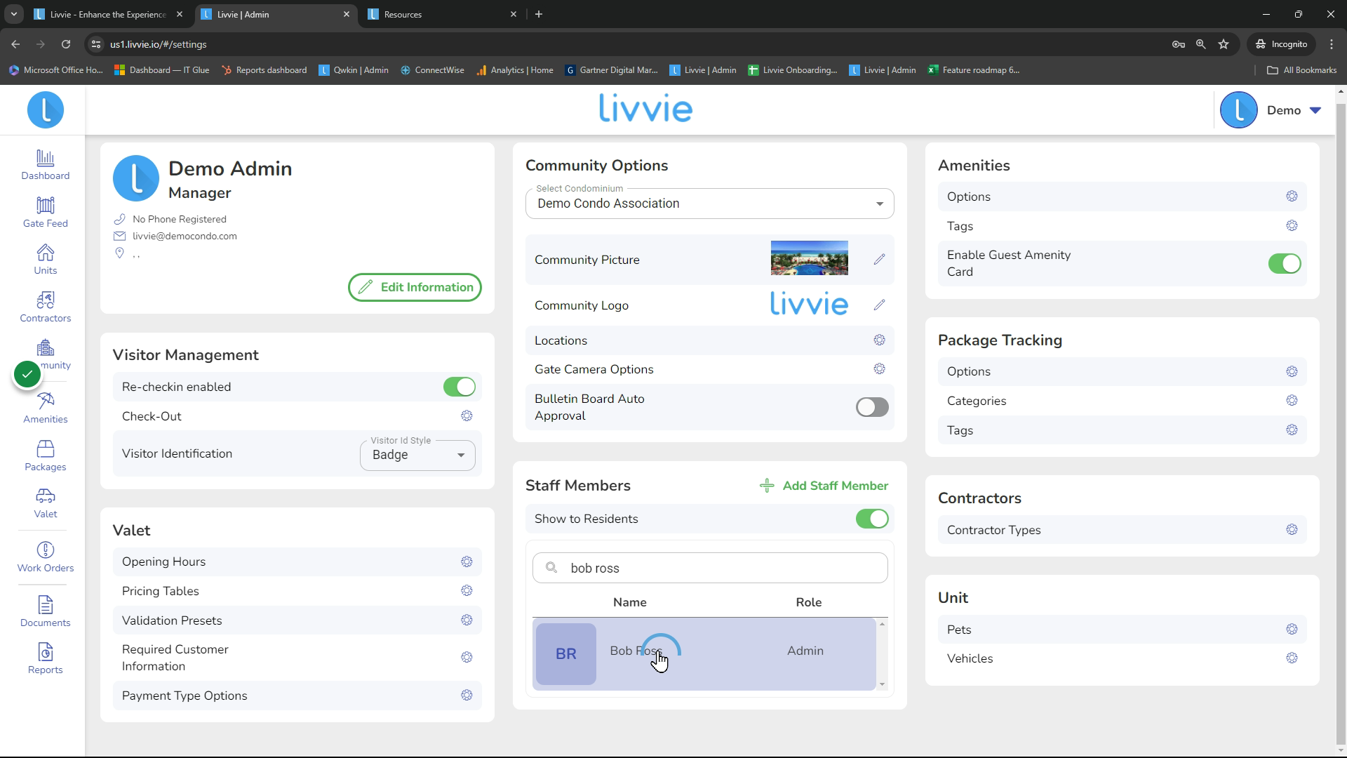Image resolution: width=1347 pixels, height=758 pixels.
Task: Open Amenities in the sidebar
Action: [x=46, y=408]
